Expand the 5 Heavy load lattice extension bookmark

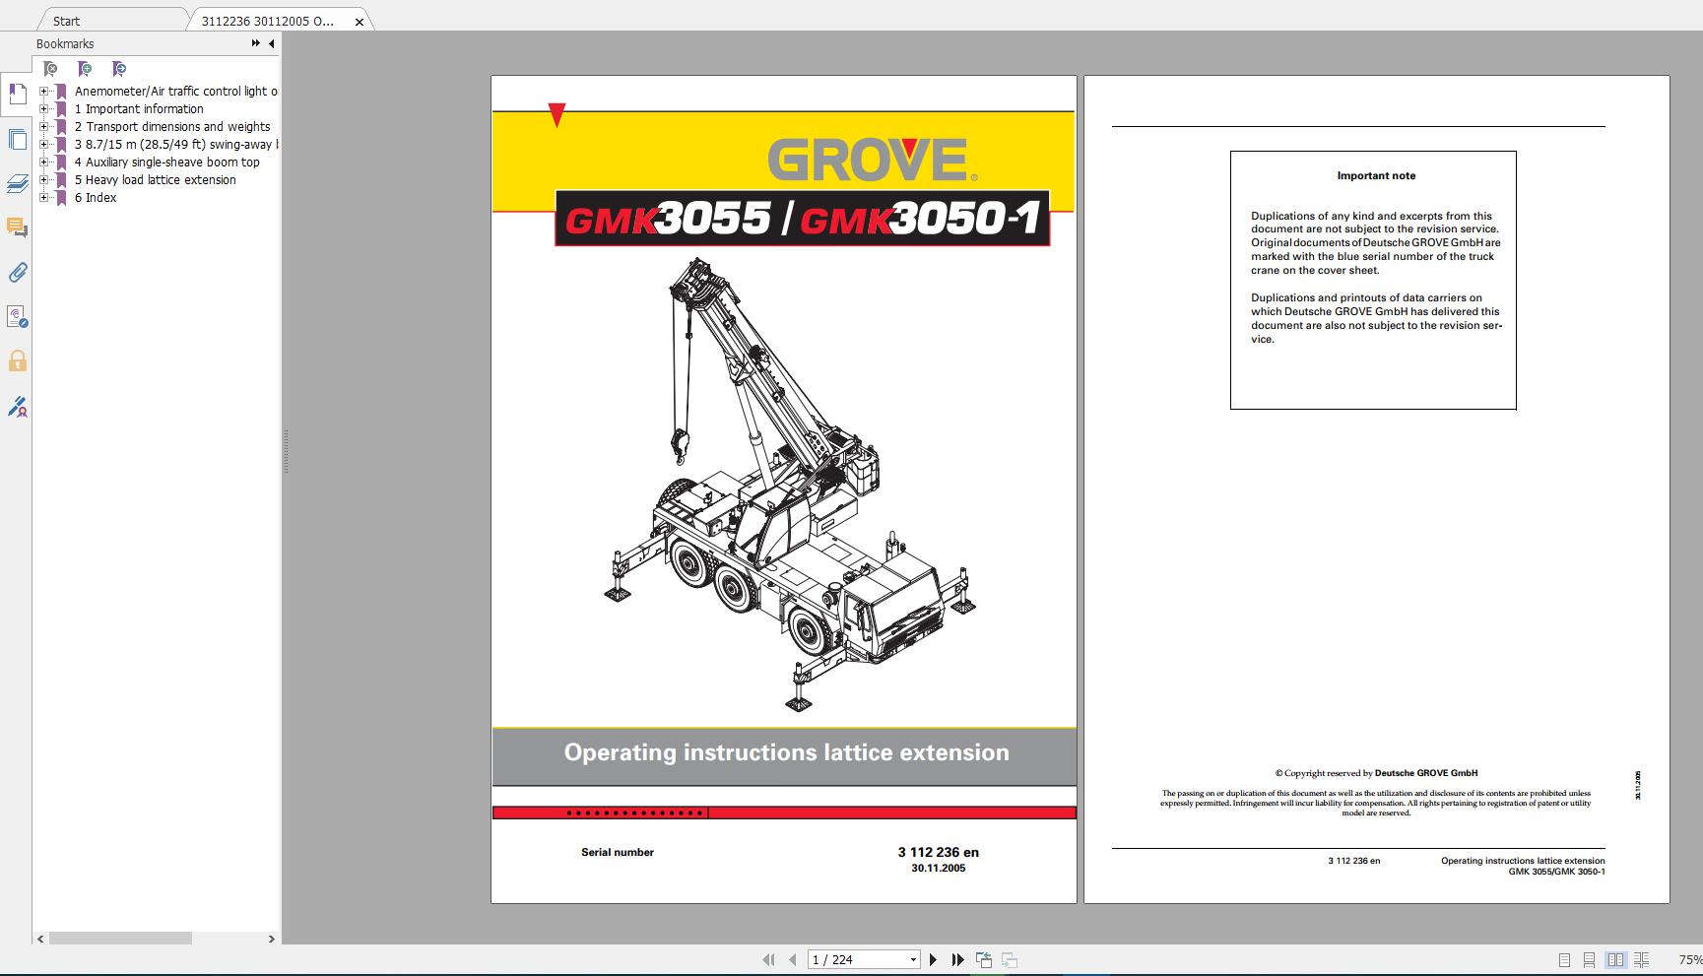click(x=43, y=180)
